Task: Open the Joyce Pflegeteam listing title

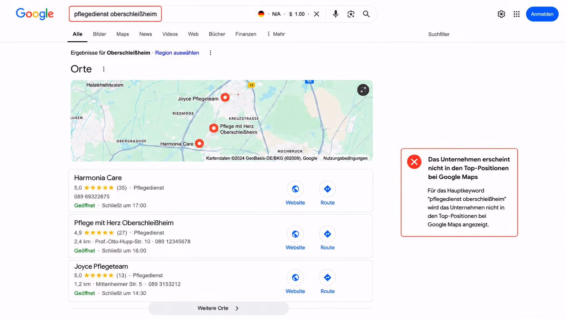Action: coord(101,266)
